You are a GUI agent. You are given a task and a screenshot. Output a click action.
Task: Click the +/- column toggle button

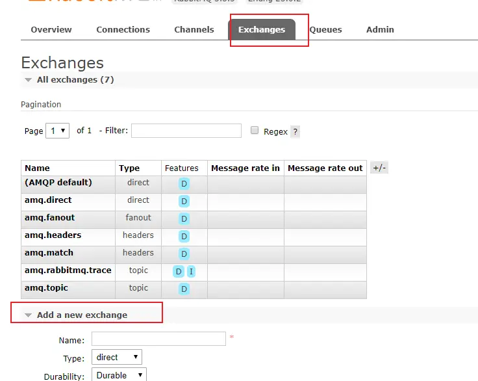(379, 168)
